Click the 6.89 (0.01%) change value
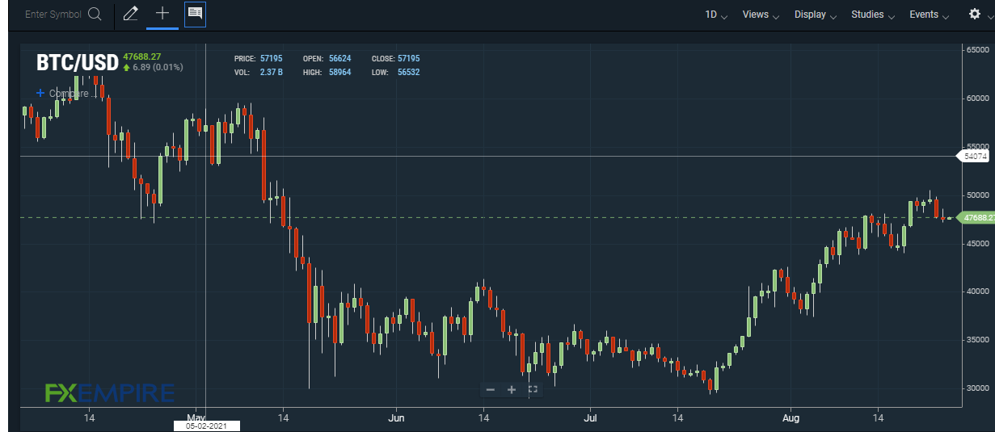The image size is (995, 432). pos(158,67)
